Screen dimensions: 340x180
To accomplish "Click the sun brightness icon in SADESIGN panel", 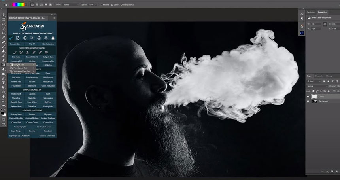I will click(x=32, y=38).
